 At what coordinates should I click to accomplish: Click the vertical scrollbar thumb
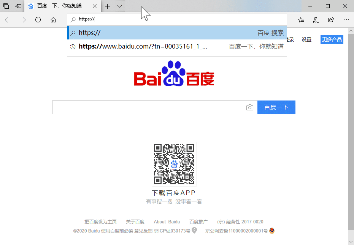pos(351,132)
